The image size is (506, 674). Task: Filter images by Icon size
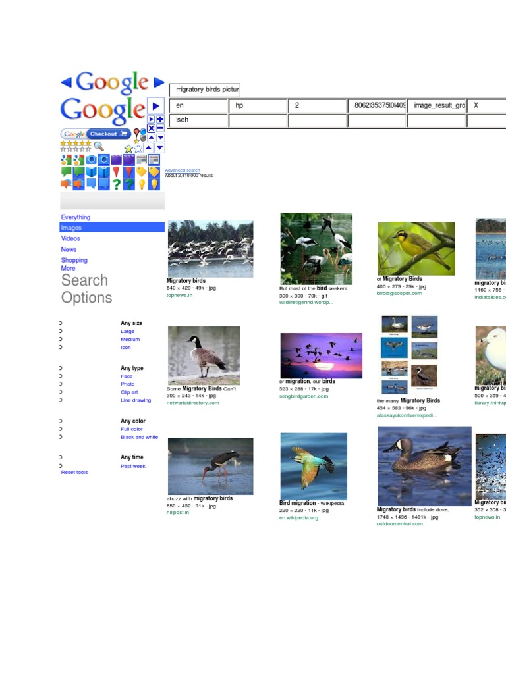click(126, 348)
